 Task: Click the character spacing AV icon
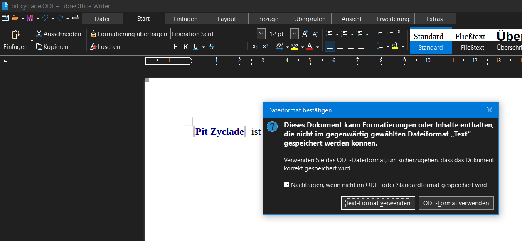[280, 46]
